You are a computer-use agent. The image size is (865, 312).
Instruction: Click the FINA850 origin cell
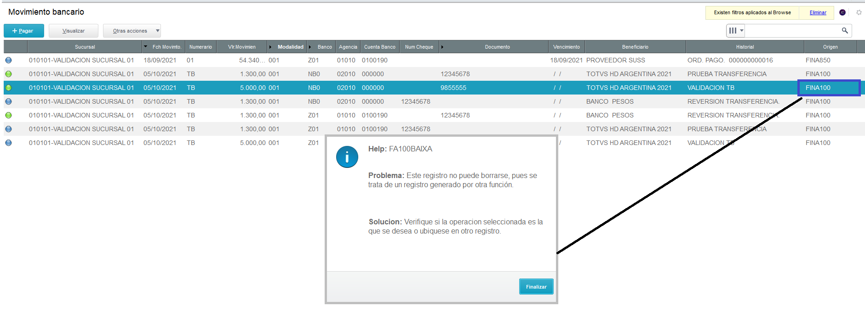818,60
